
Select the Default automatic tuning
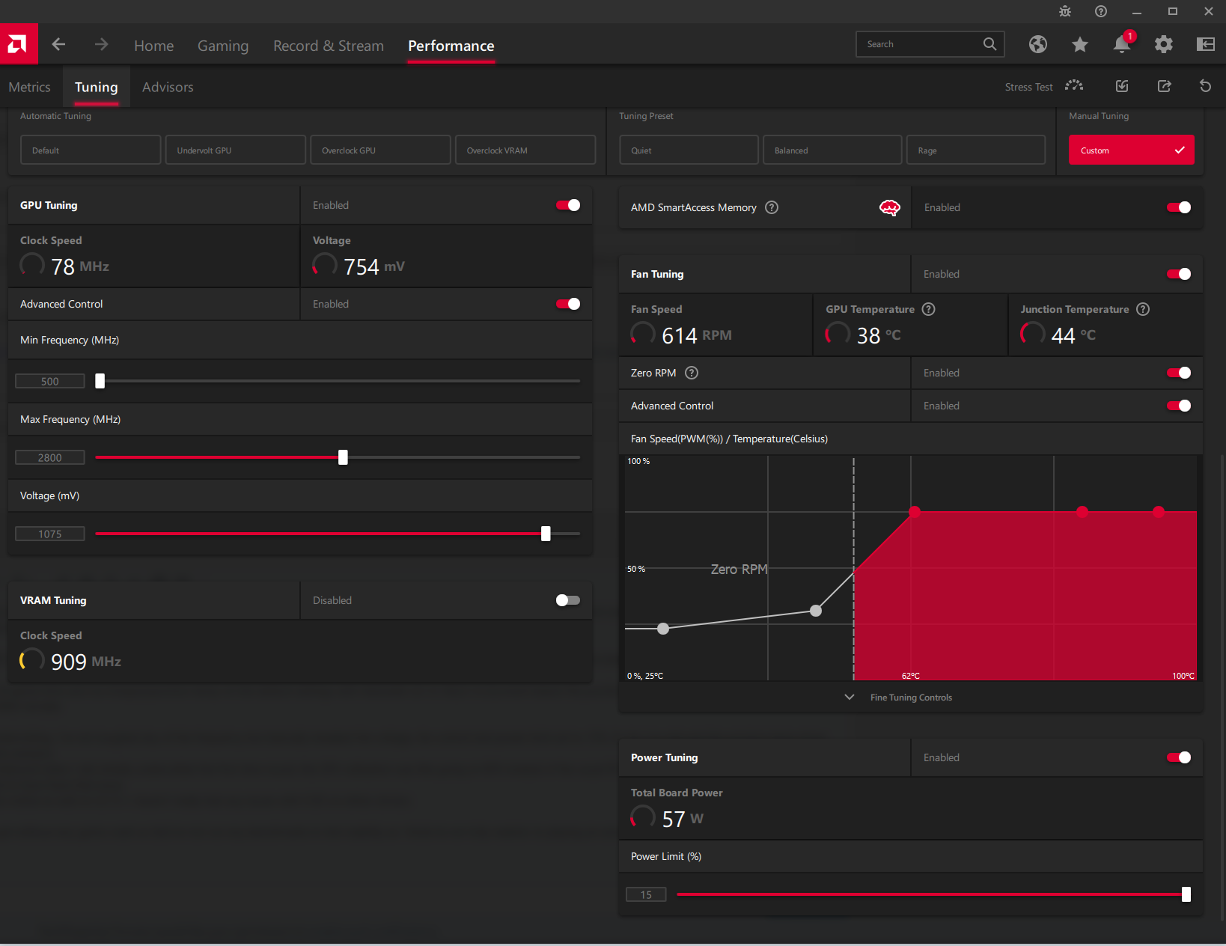pos(91,150)
